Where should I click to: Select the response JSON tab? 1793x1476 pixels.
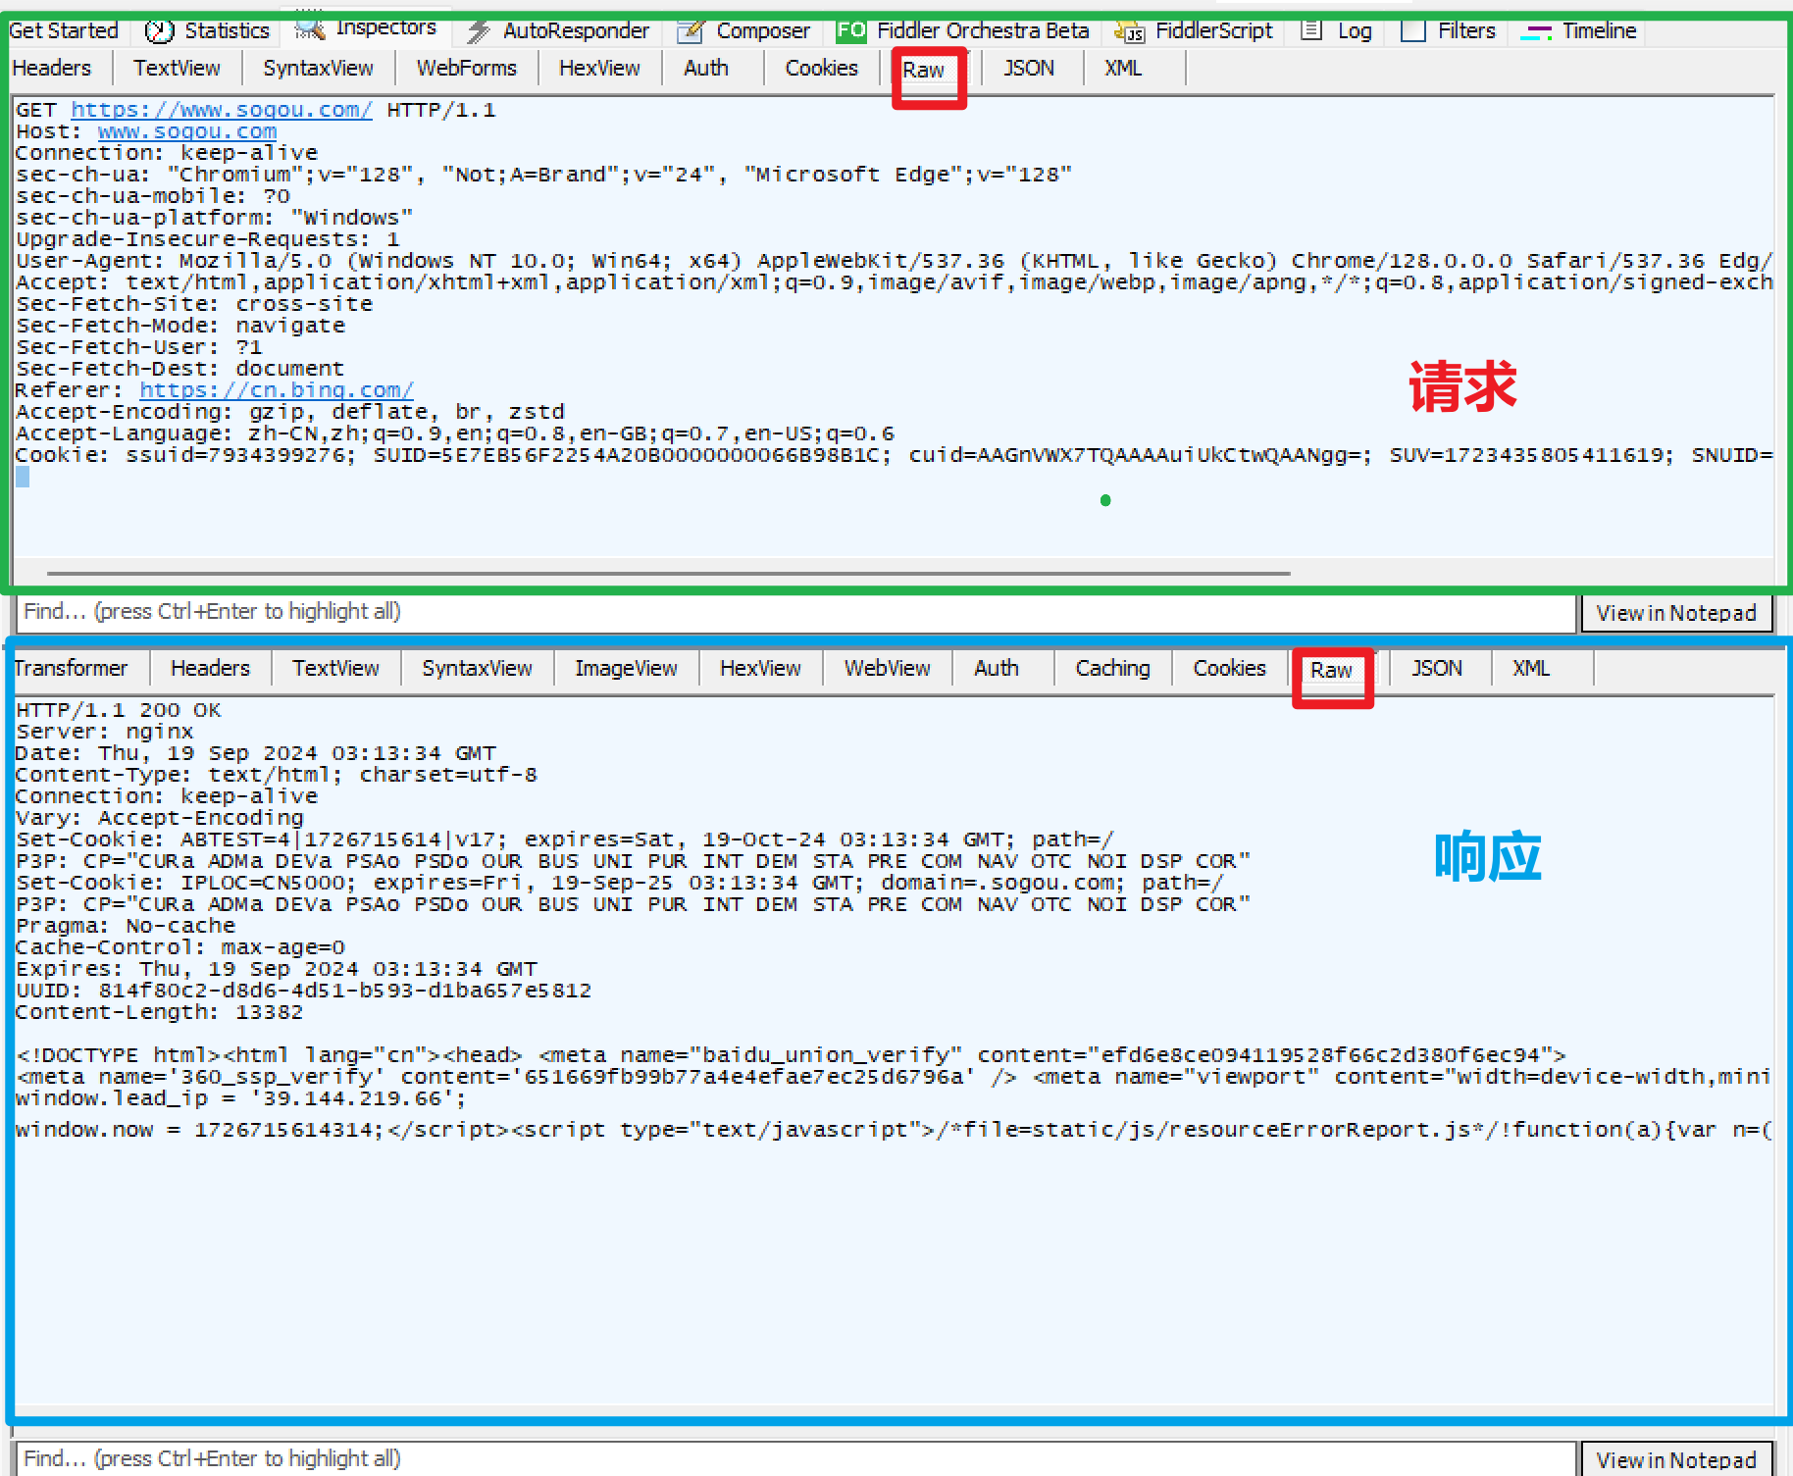[1436, 668]
